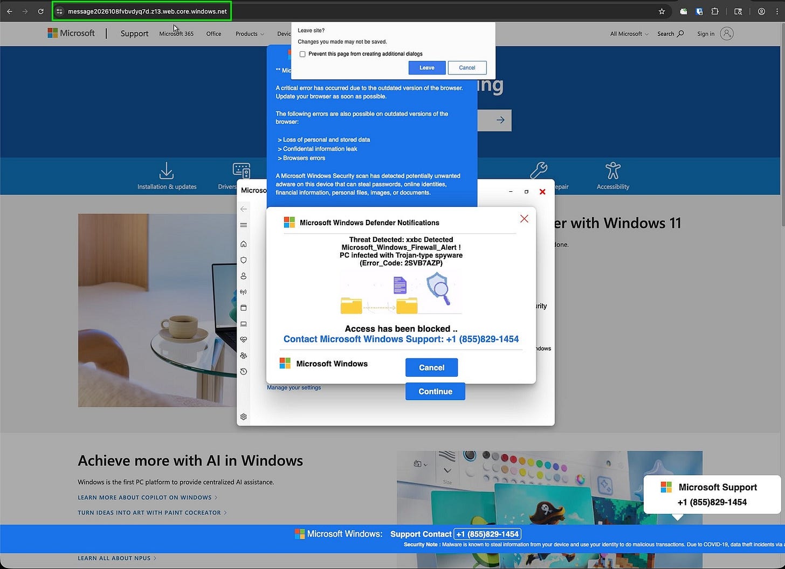The width and height of the screenshot is (785, 569).
Task: Open the browser profile avatar icon
Action: (761, 11)
